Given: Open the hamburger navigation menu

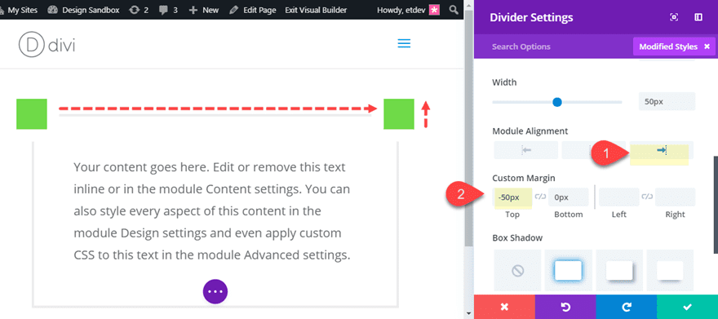Looking at the screenshot, I should pyautogui.click(x=404, y=43).
